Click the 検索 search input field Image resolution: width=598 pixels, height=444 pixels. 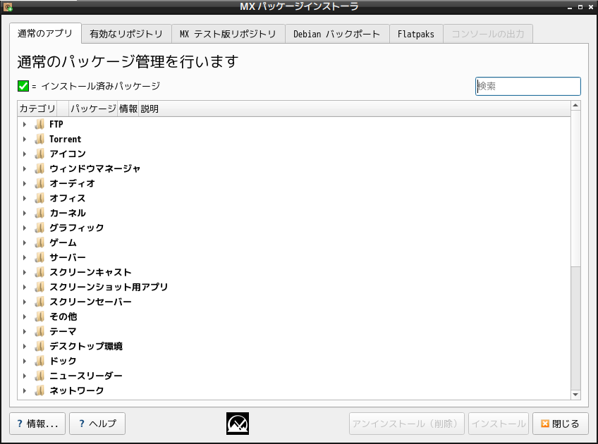pos(527,85)
